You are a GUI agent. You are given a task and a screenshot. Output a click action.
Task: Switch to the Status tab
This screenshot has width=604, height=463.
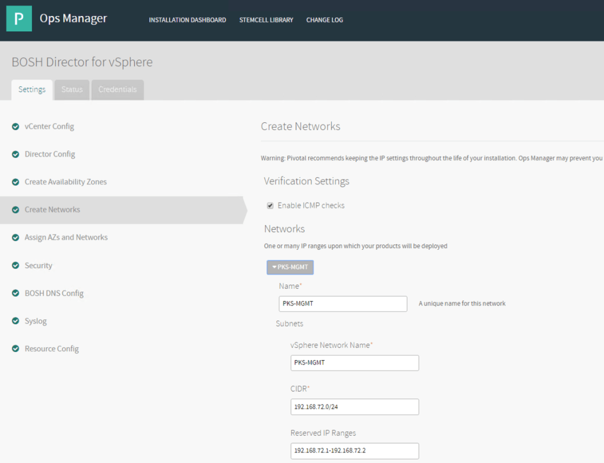(x=72, y=90)
